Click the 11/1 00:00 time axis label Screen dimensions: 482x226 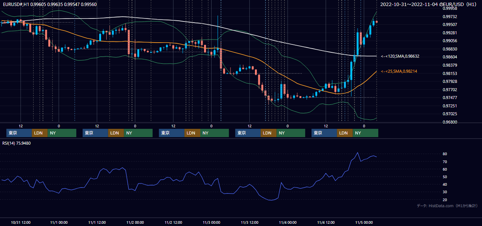tap(59, 222)
